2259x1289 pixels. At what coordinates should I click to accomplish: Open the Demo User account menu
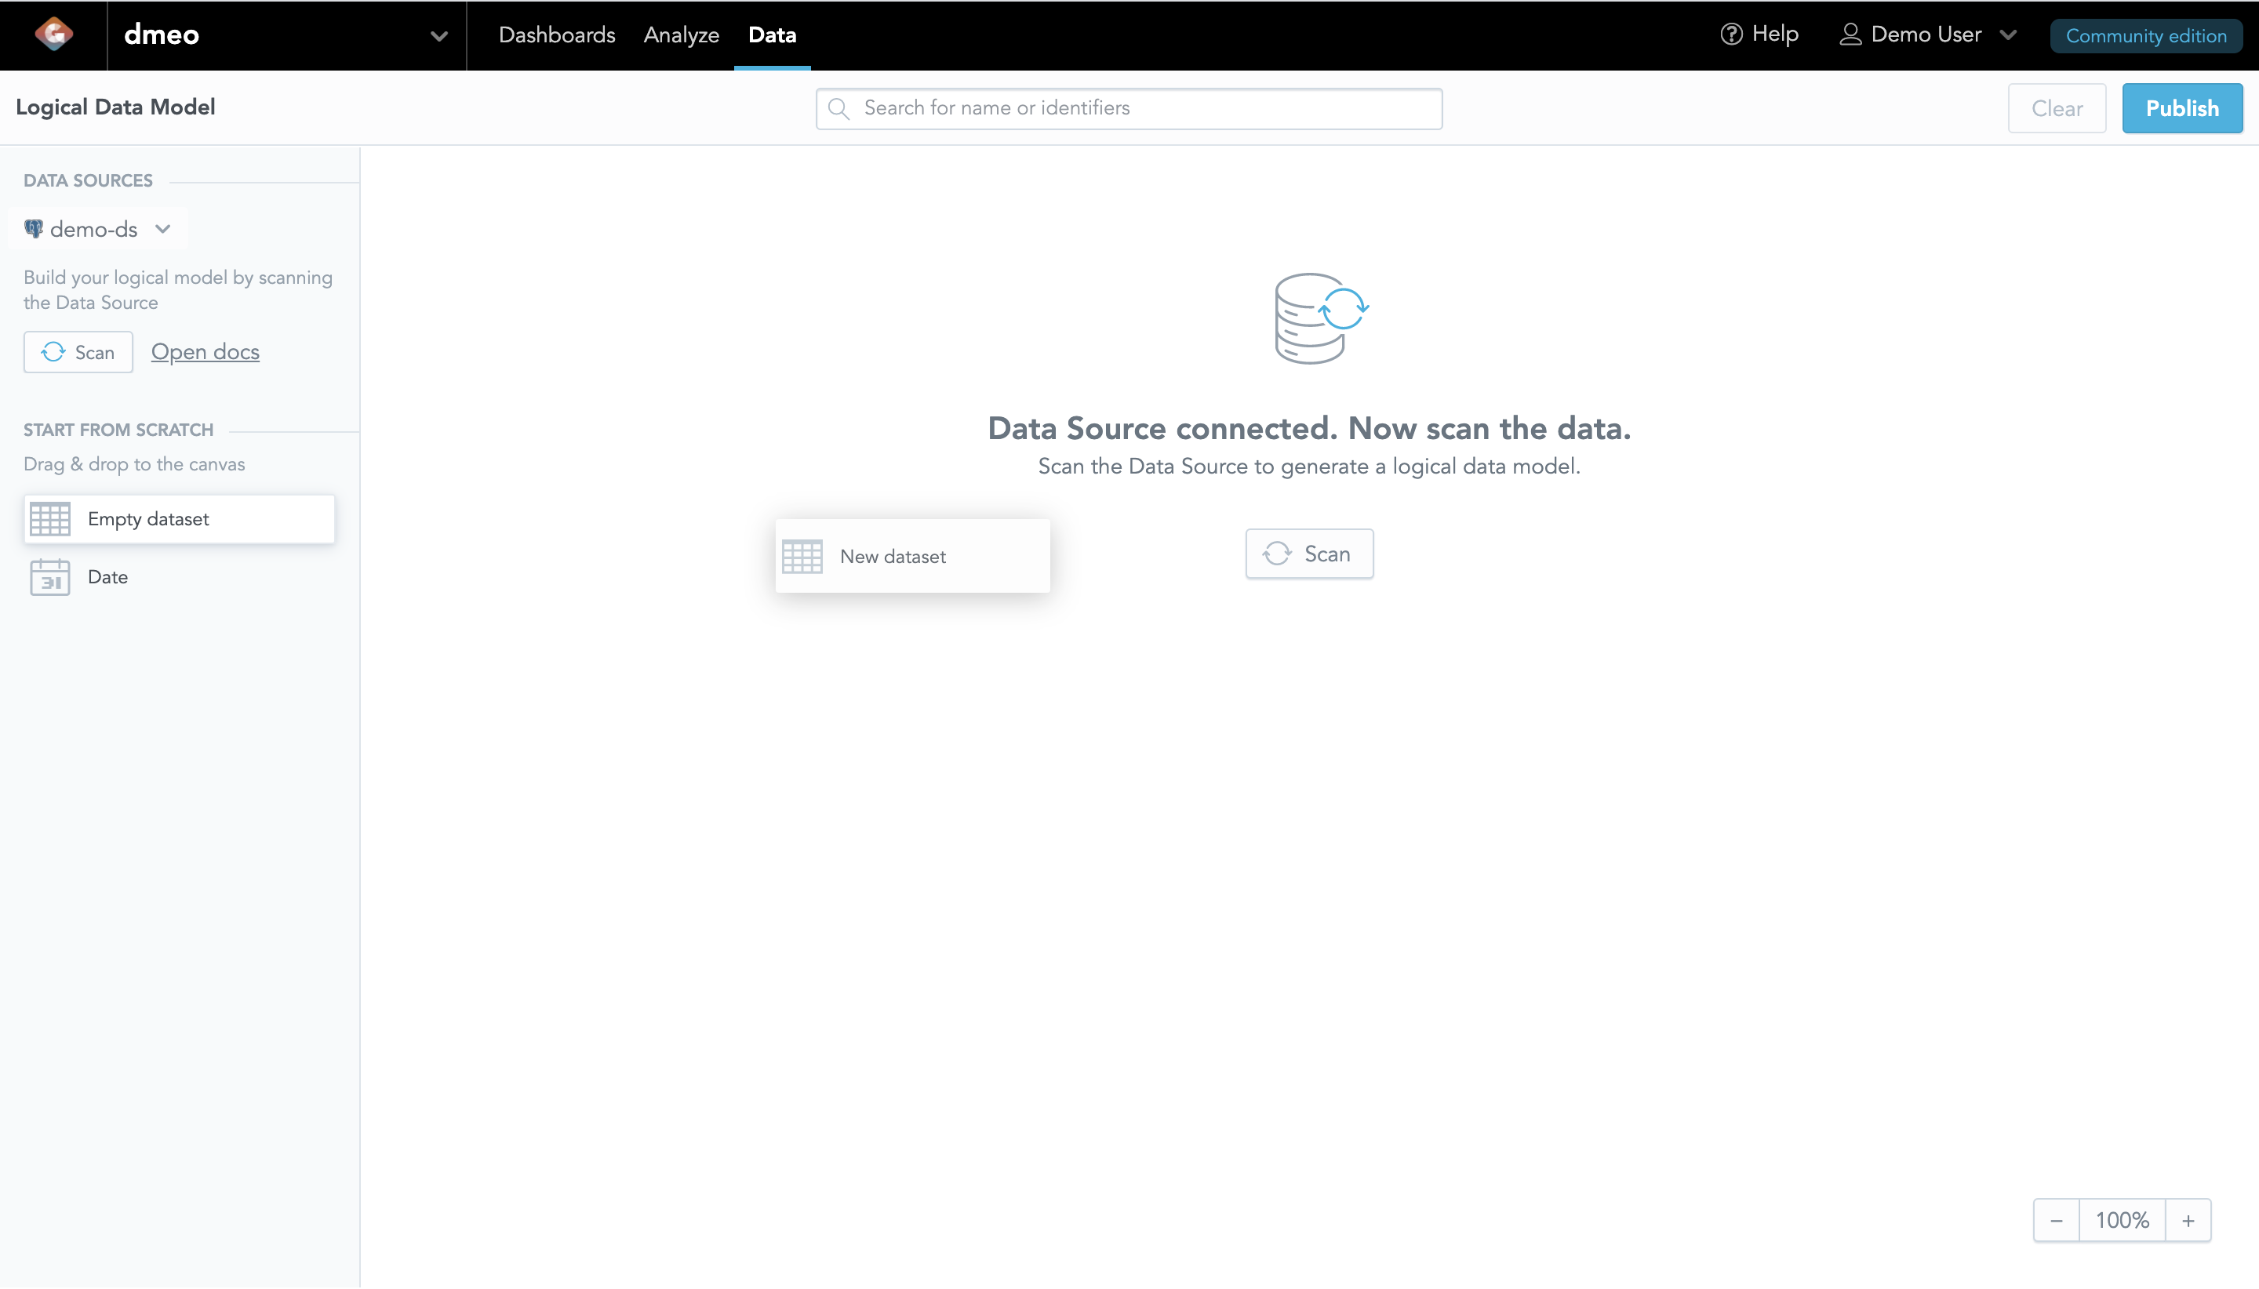1928,34
